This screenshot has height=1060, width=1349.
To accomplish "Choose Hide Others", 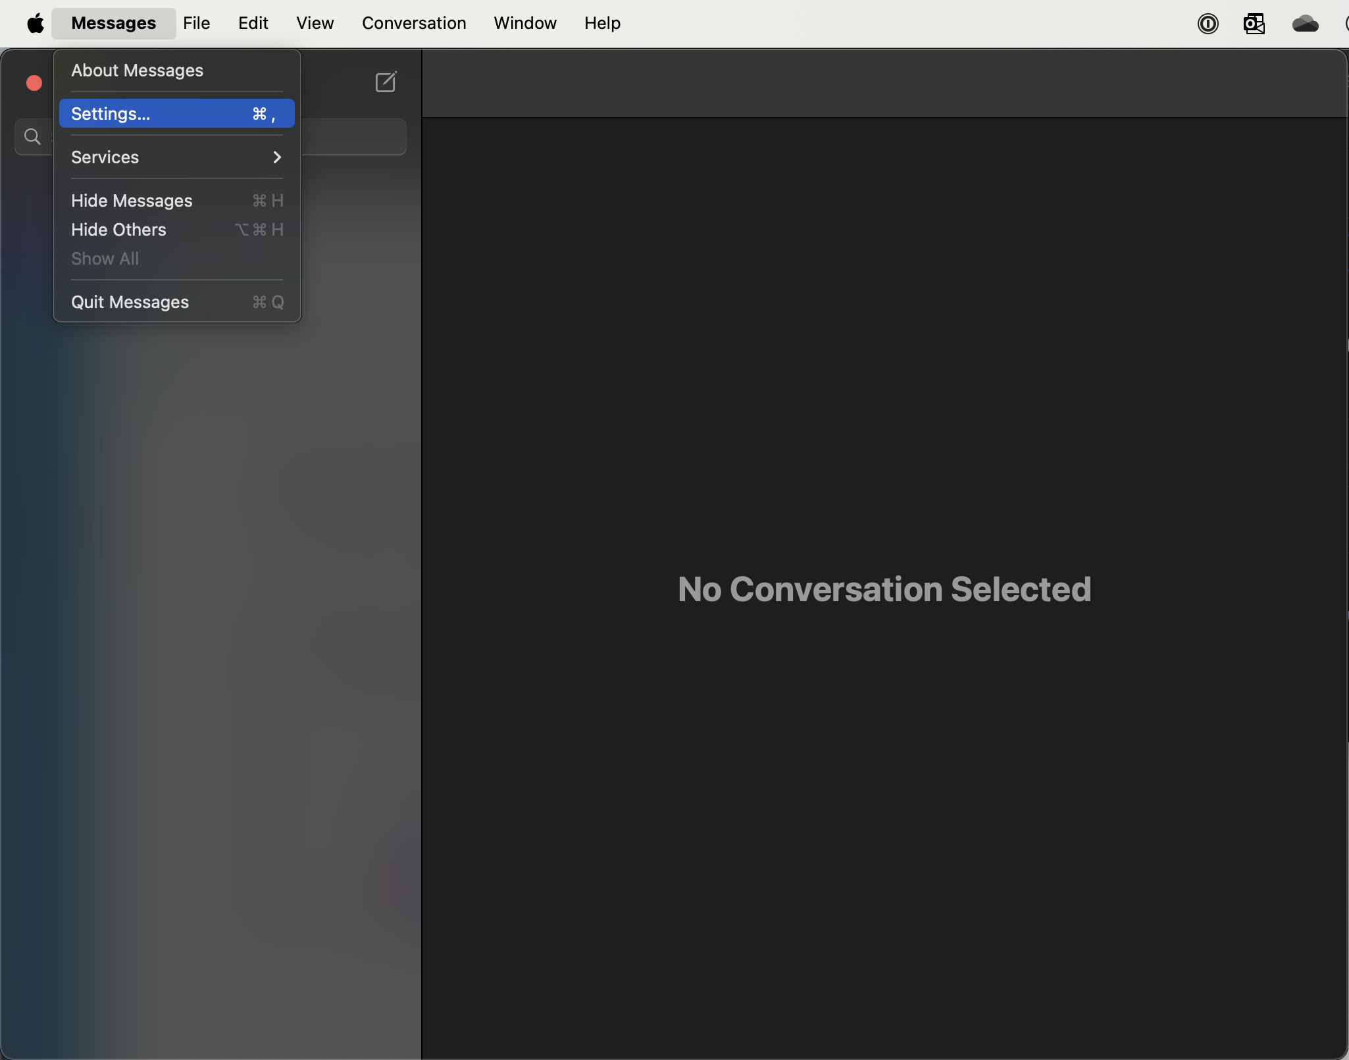I will point(177,230).
